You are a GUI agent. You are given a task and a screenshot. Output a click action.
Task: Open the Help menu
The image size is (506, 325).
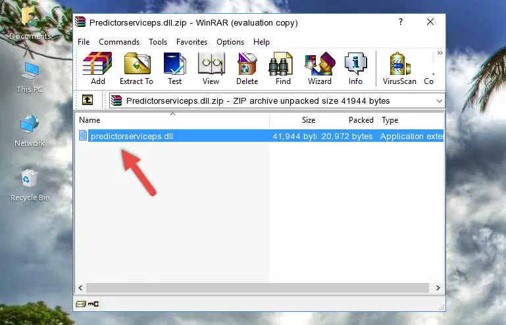point(261,42)
